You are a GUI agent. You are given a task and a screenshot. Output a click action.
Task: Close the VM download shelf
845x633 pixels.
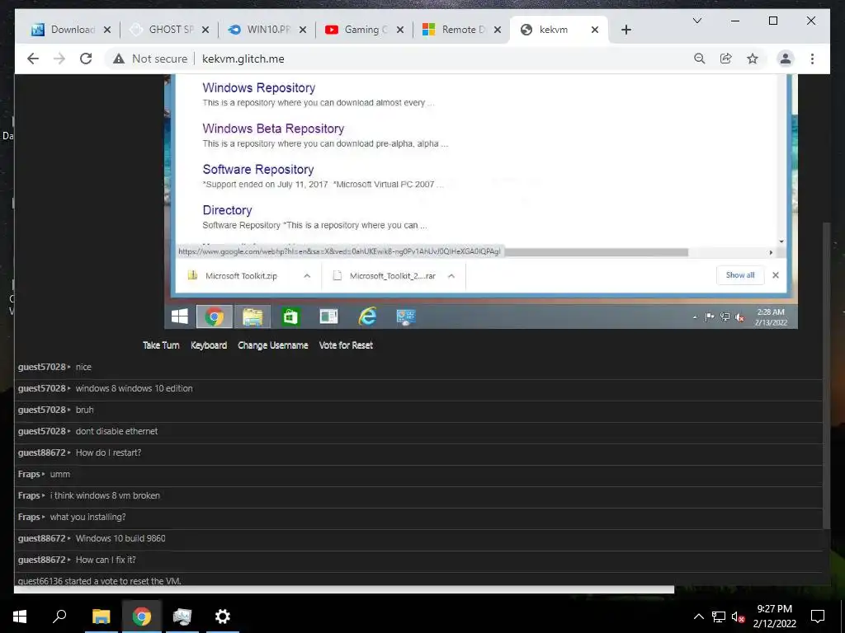(x=776, y=275)
